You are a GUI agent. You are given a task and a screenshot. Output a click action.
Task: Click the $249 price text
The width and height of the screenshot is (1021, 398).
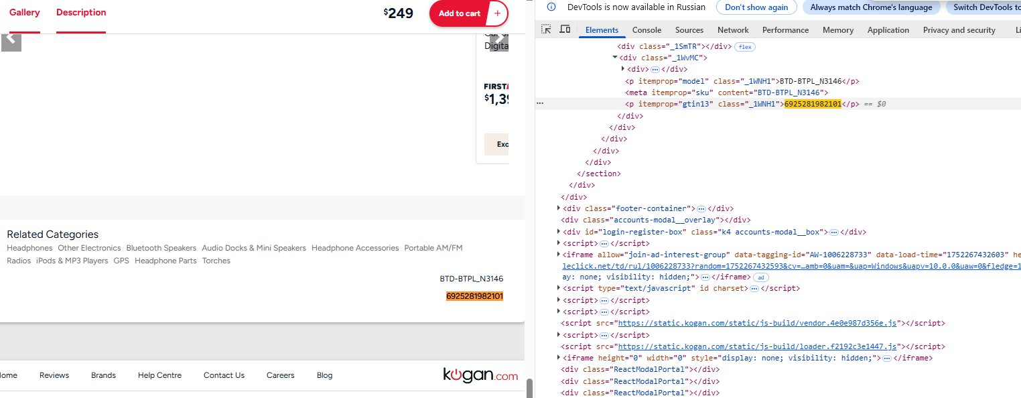pos(399,13)
